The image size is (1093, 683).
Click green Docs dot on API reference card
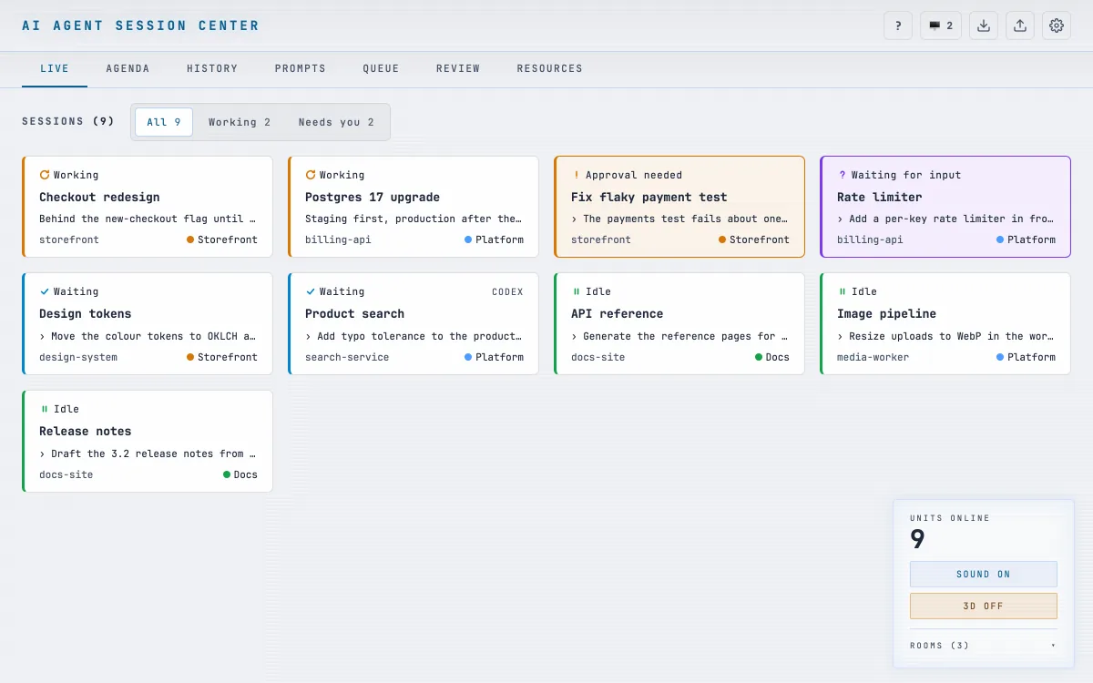point(759,357)
